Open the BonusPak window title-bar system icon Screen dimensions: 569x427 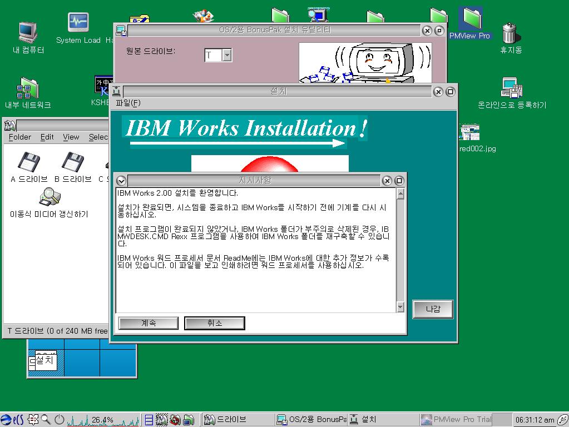pyautogui.click(x=121, y=31)
